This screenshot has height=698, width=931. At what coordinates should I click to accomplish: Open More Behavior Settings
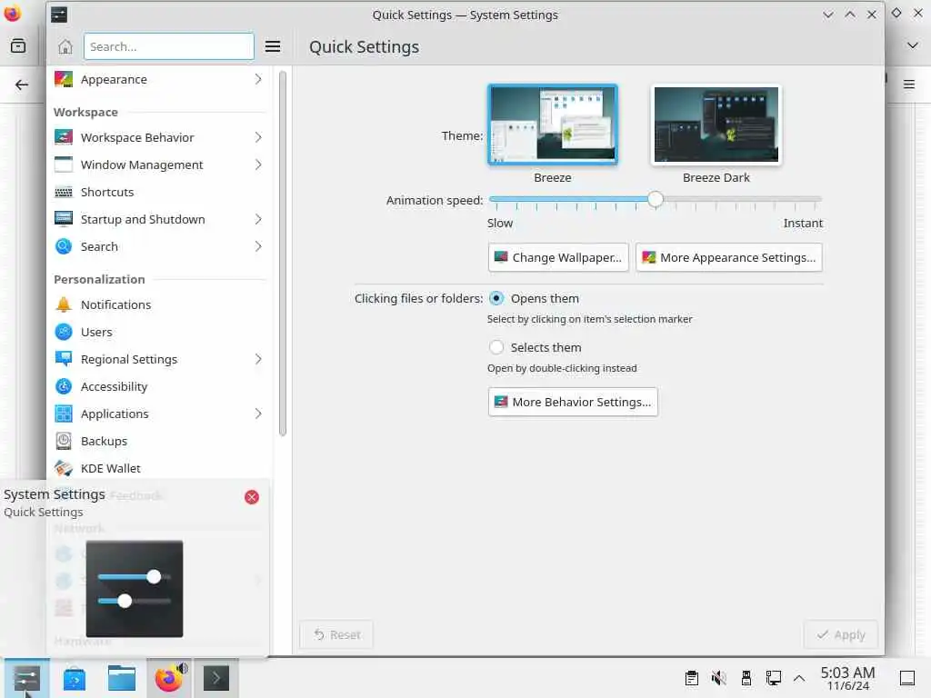point(573,402)
